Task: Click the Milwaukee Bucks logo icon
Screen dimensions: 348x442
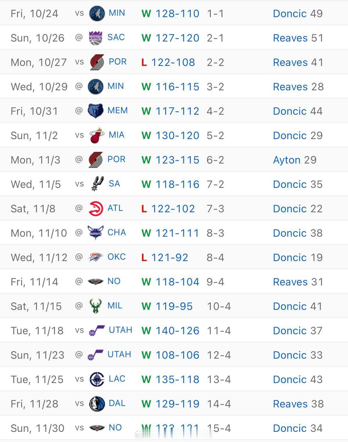Action: (x=95, y=306)
